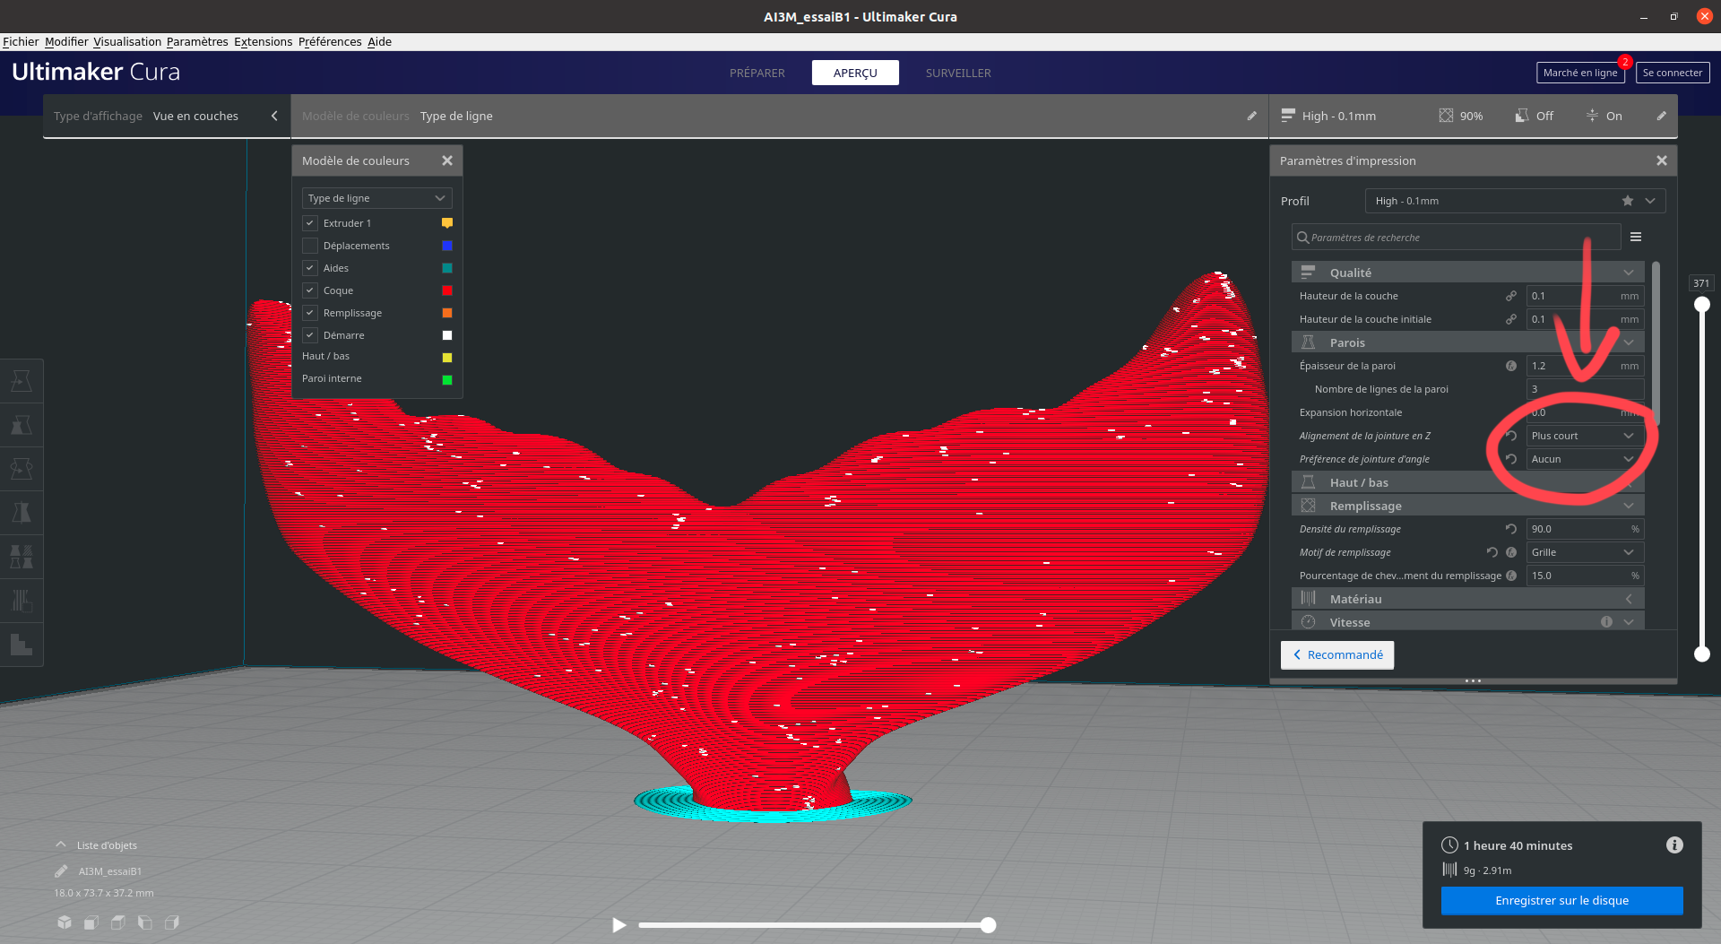Image resolution: width=1721 pixels, height=944 pixels.
Task: Close the Modèle de couleurs panel
Action: point(447,160)
